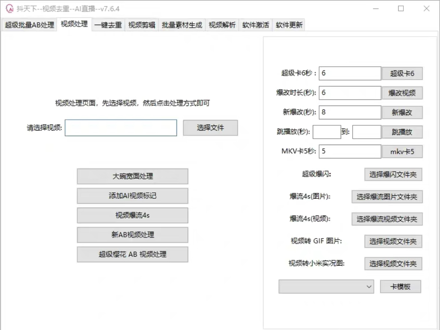
Task: Switch to 超级批量AB处理 tab
Action: click(x=29, y=25)
